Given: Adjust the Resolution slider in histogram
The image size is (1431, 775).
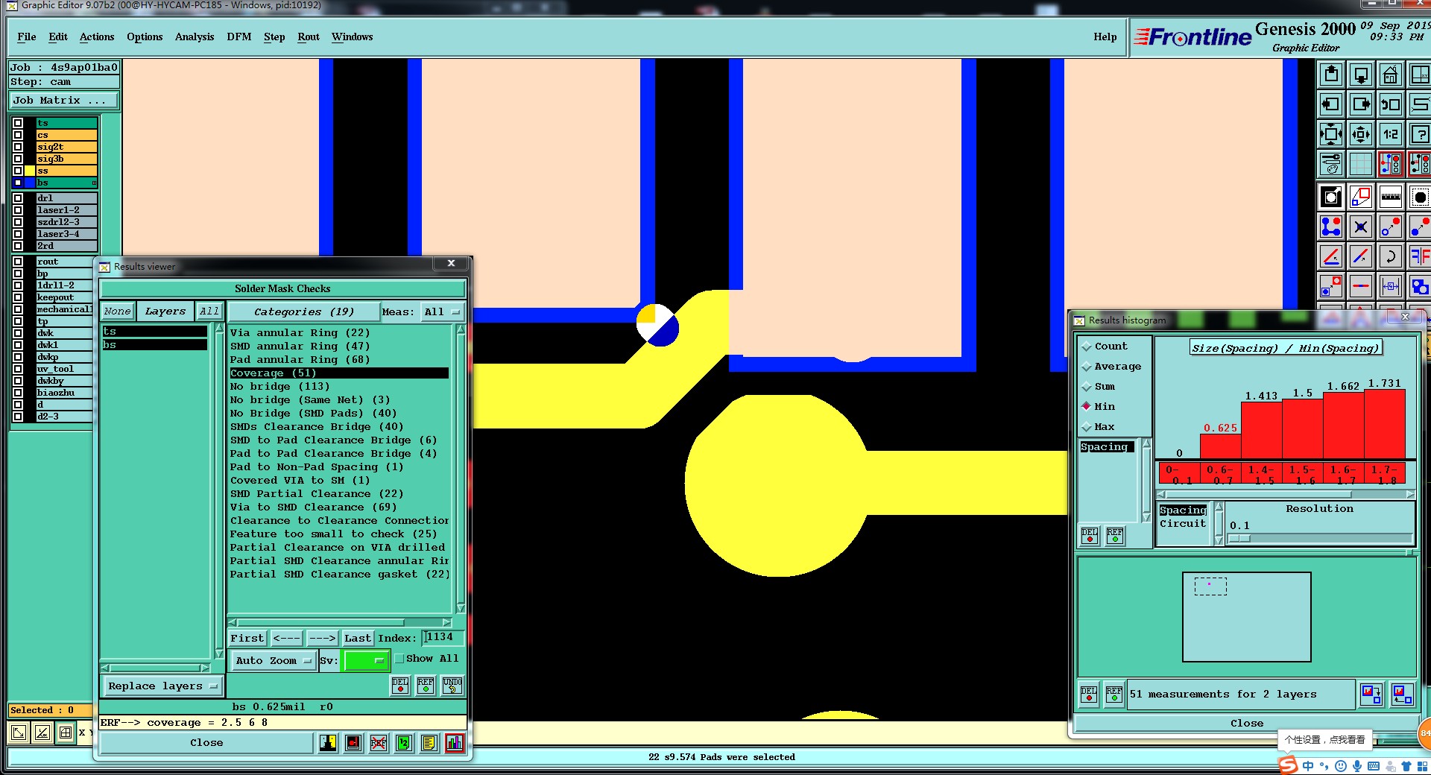Looking at the screenshot, I should click(x=1319, y=538).
